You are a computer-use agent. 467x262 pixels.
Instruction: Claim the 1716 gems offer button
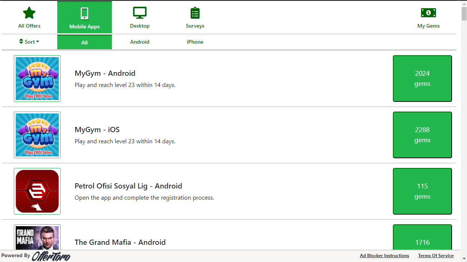(x=422, y=237)
